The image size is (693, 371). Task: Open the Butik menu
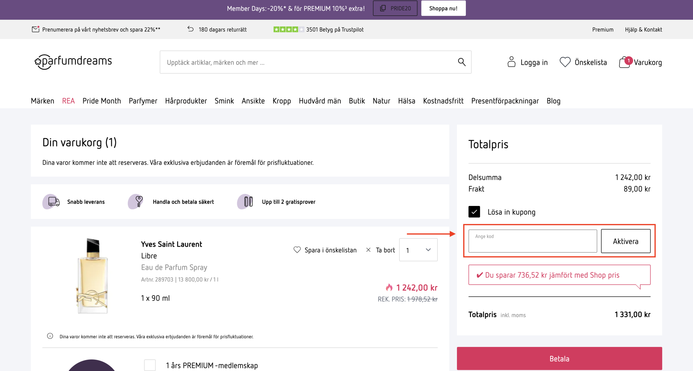(x=357, y=101)
